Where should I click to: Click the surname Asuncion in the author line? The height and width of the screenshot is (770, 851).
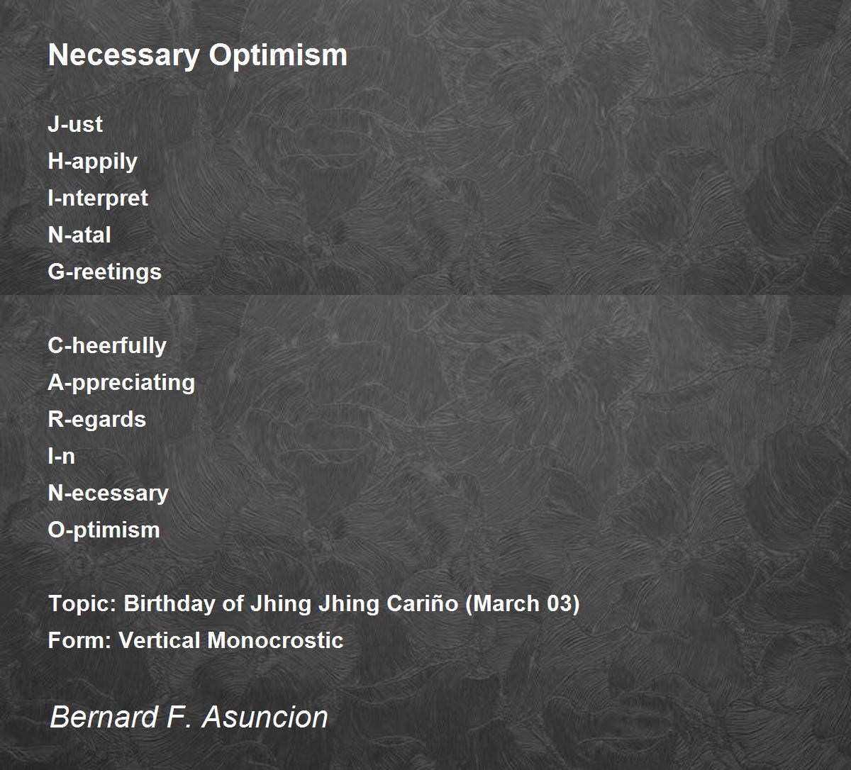pyautogui.click(x=265, y=717)
